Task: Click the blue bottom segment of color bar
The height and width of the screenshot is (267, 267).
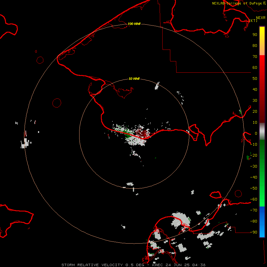Action: click(262, 222)
